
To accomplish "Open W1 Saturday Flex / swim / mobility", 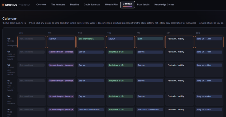I will (x=176, y=52).
